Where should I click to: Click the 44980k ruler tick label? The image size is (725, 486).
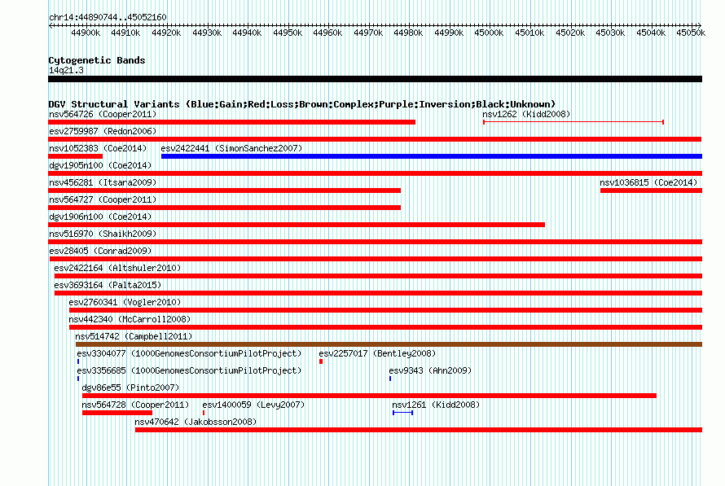pos(409,33)
